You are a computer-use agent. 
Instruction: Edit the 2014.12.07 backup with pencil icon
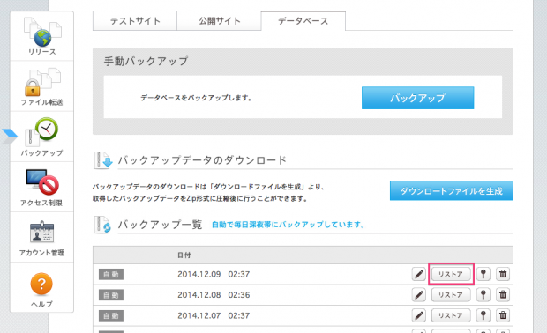click(x=418, y=315)
